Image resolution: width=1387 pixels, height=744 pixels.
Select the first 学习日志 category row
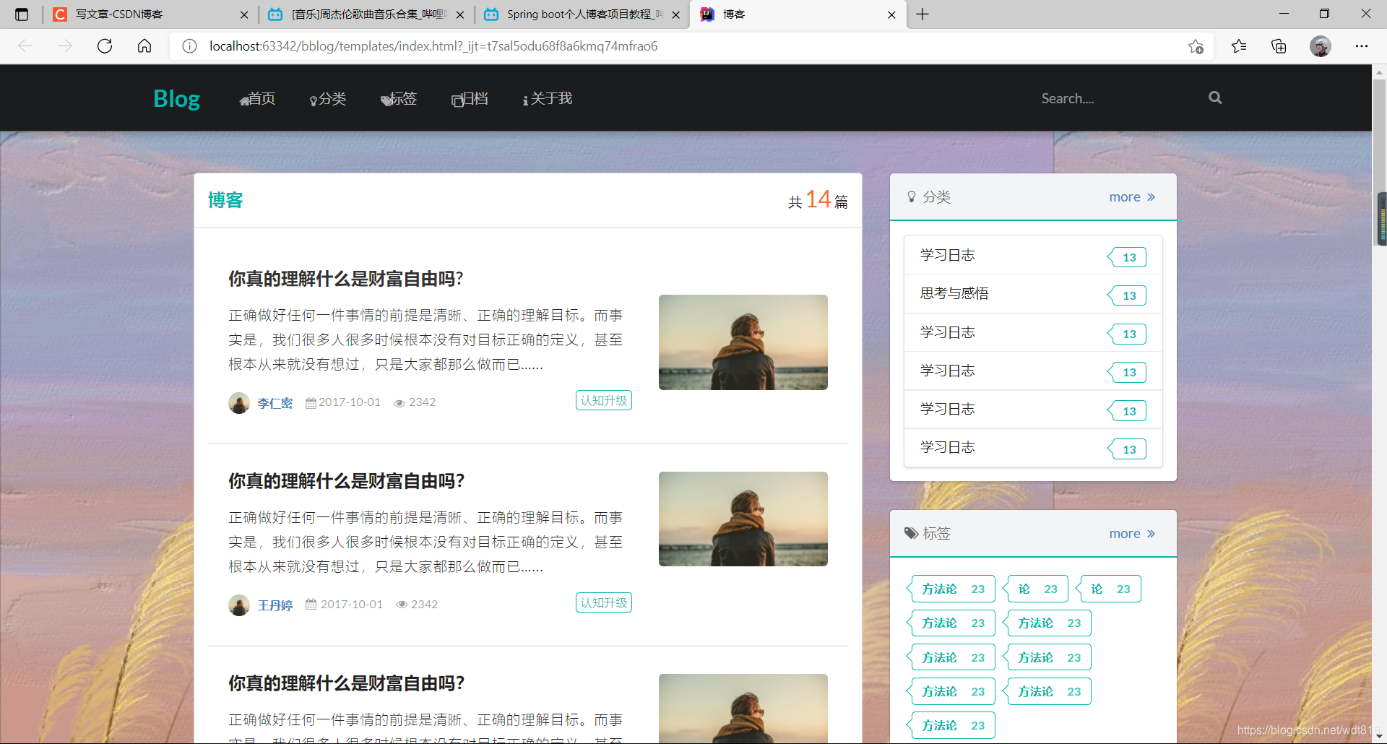(x=1033, y=255)
